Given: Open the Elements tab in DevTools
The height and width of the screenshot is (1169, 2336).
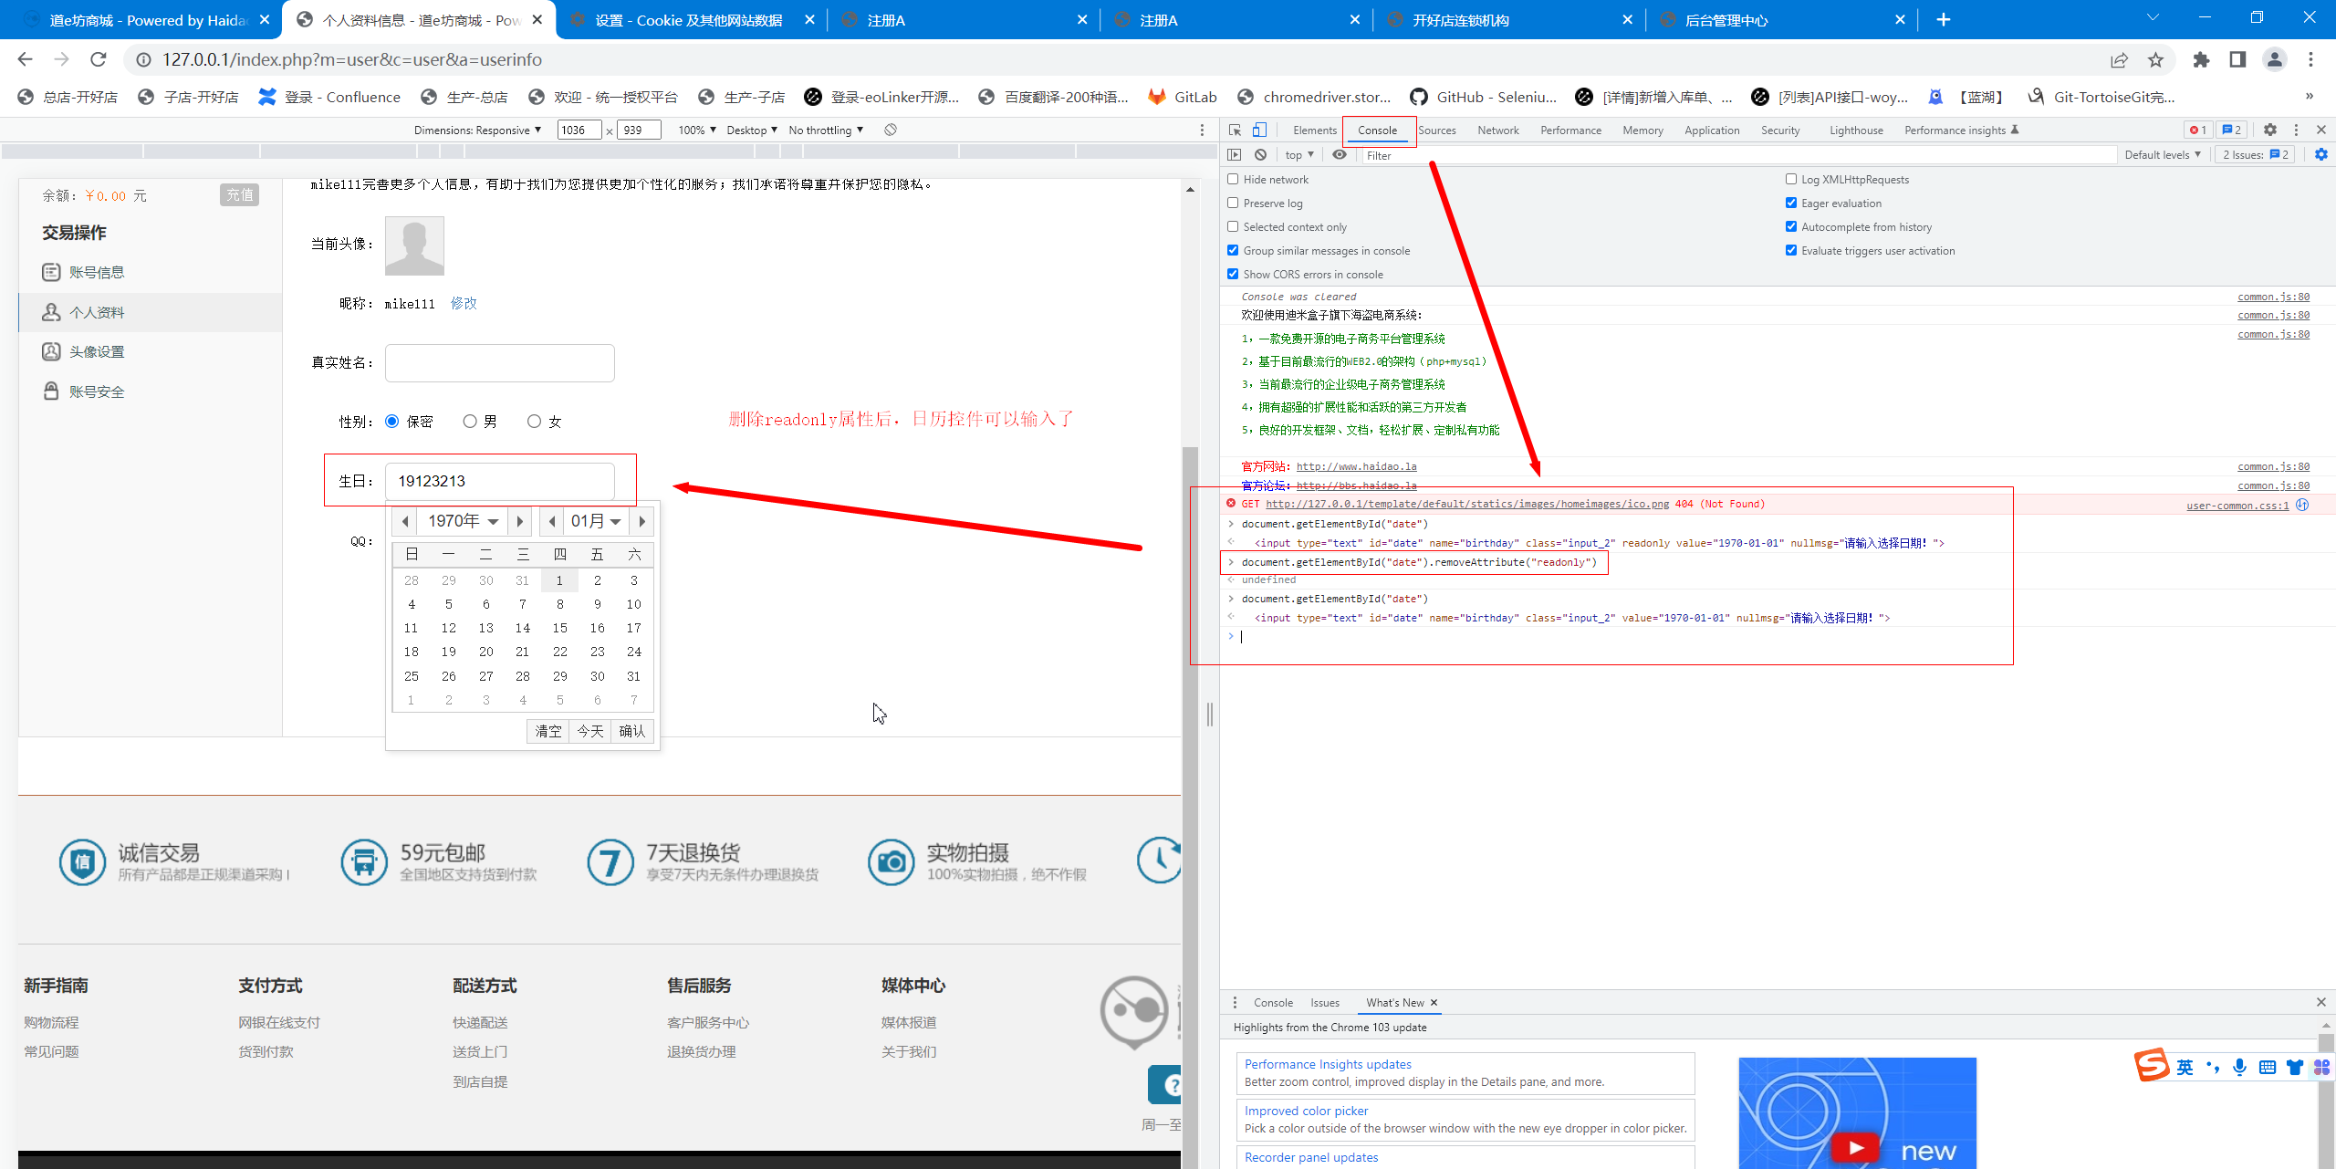Looking at the screenshot, I should 1314,130.
